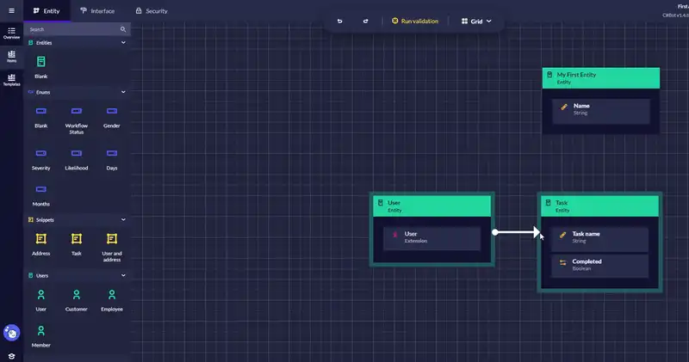Open the Grid dropdown

tap(477, 21)
